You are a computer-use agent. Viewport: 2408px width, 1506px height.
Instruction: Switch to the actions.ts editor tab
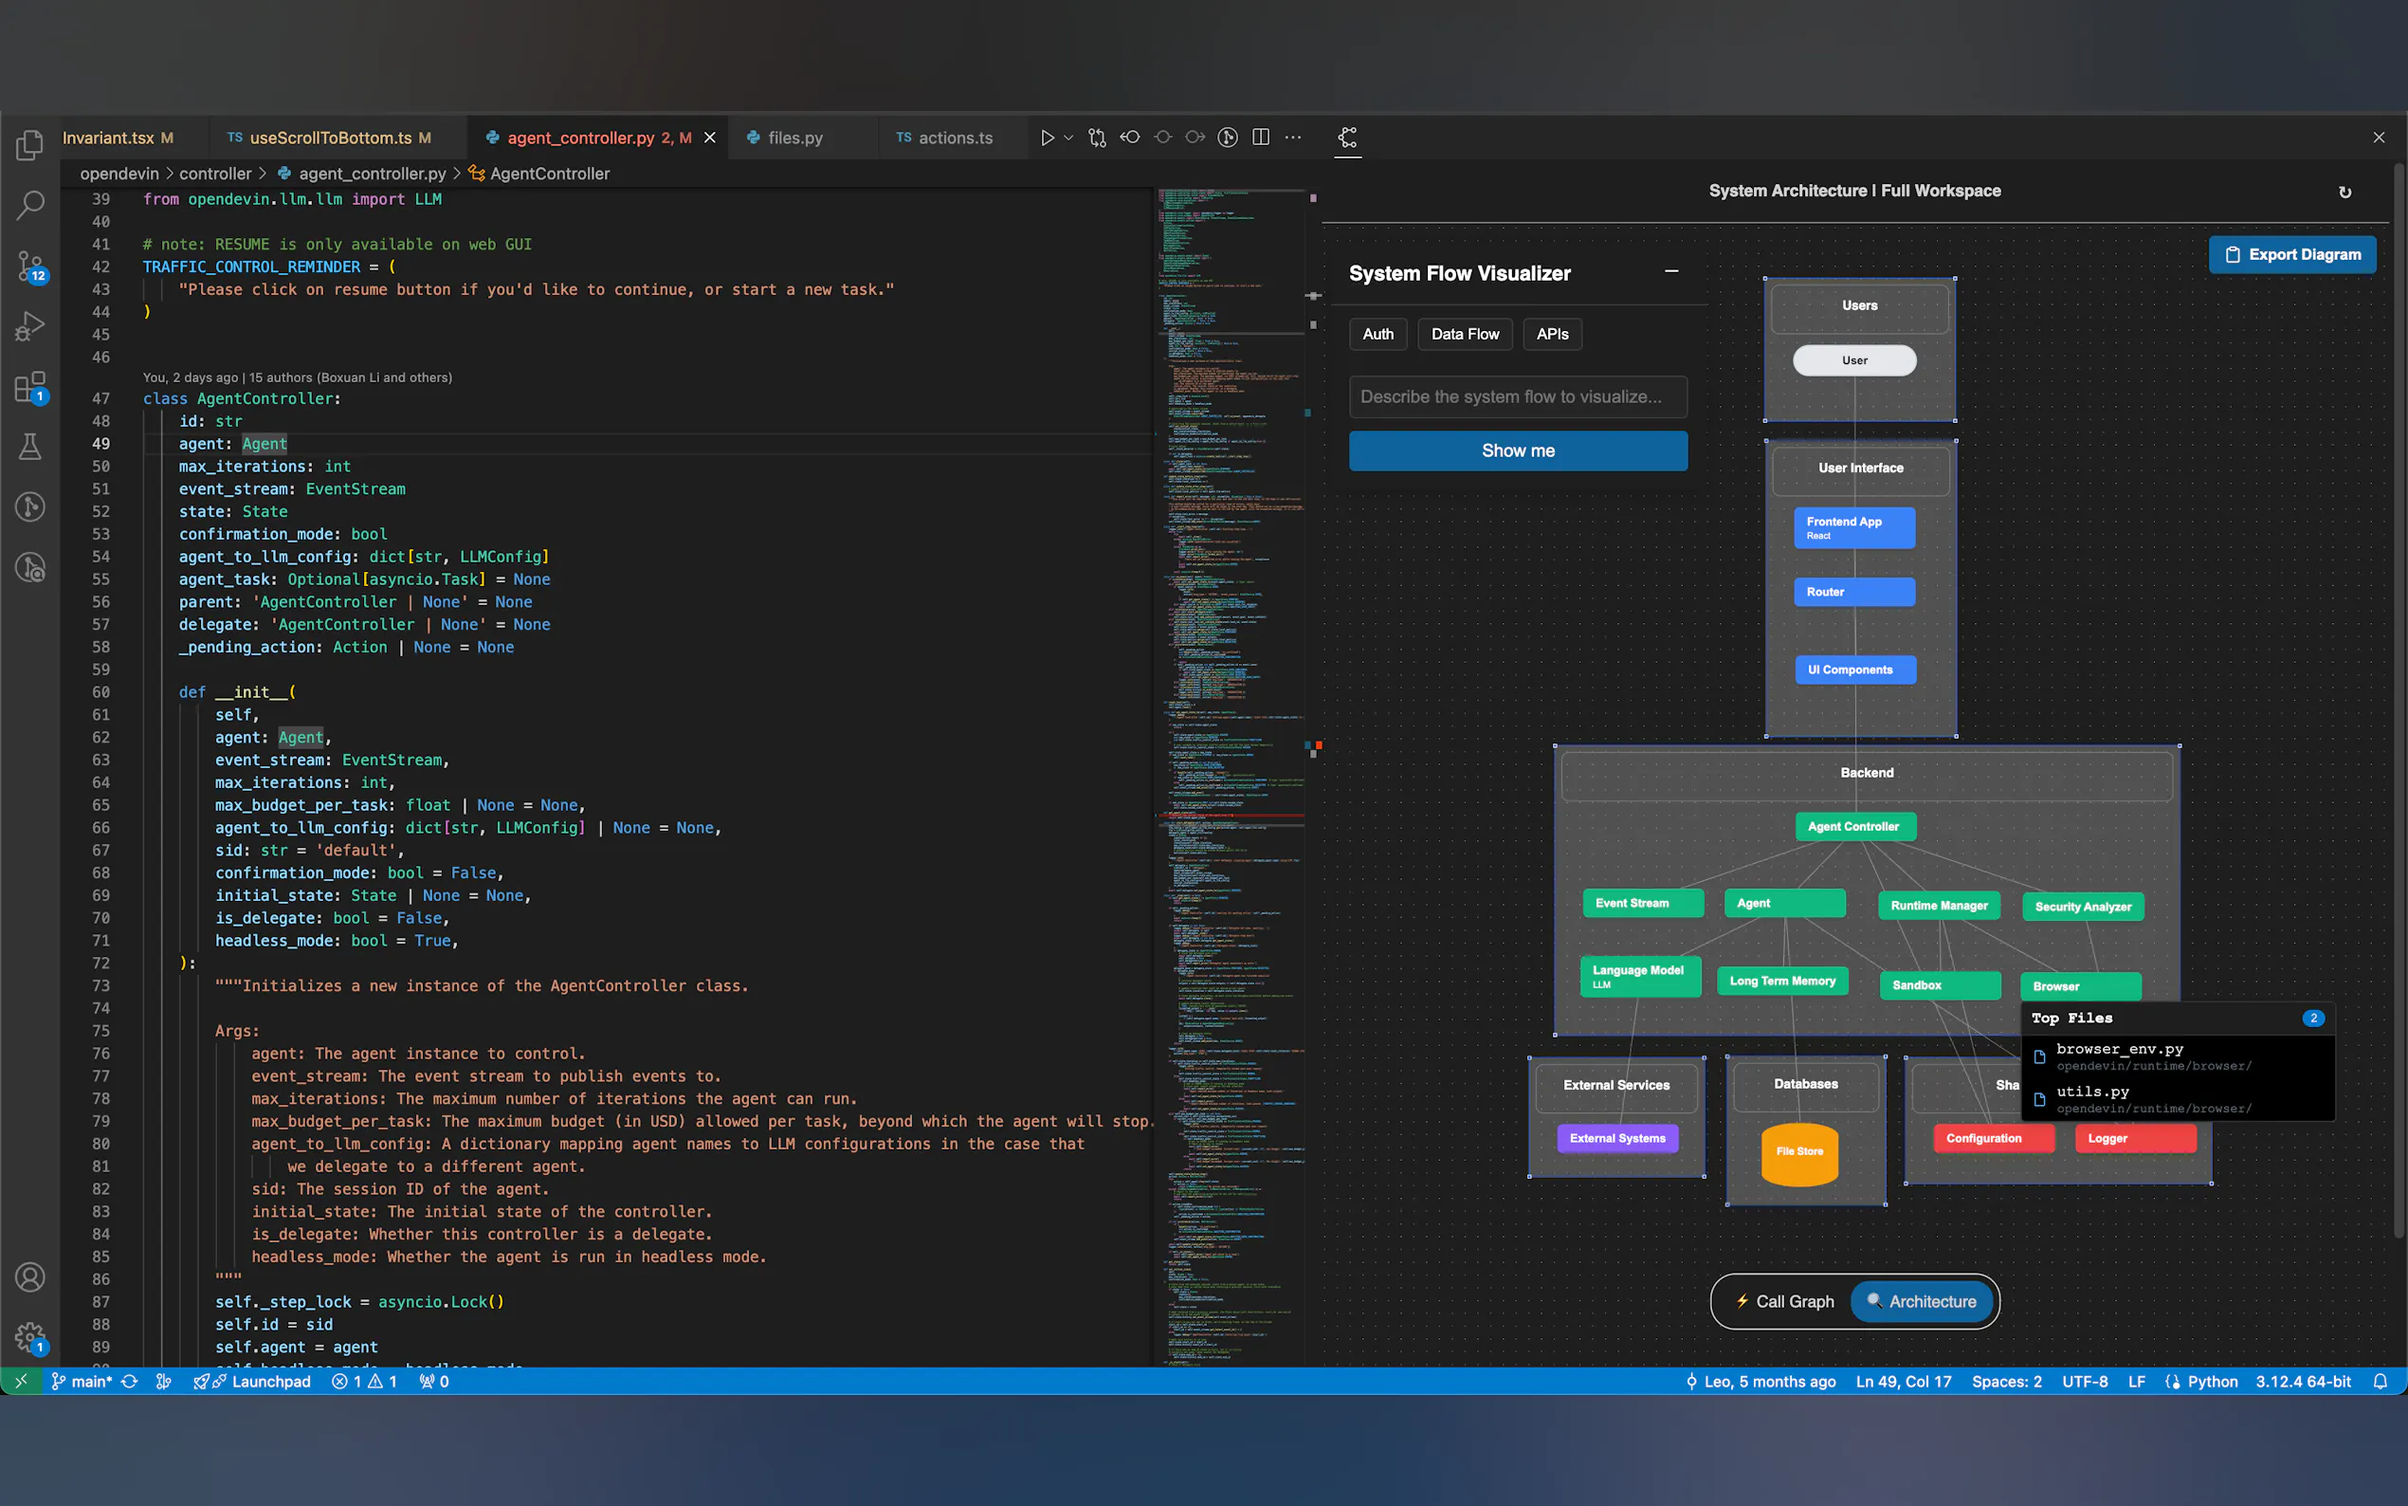954,138
